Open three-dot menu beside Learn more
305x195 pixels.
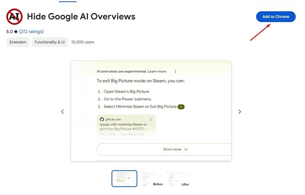(175, 71)
